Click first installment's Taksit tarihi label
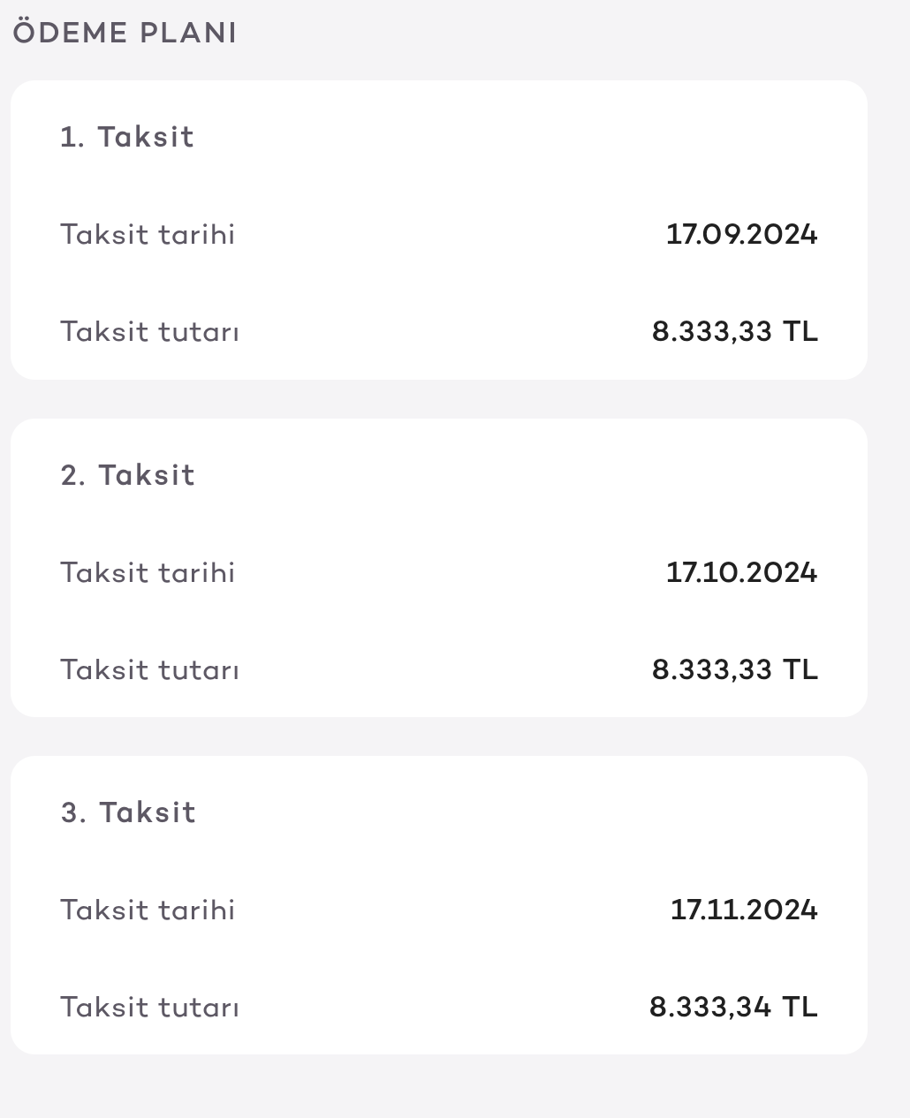910x1118 pixels. point(148,235)
